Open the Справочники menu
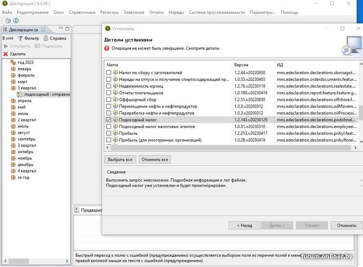The width and height of the screenshot is (363, 267). [82, 12]
